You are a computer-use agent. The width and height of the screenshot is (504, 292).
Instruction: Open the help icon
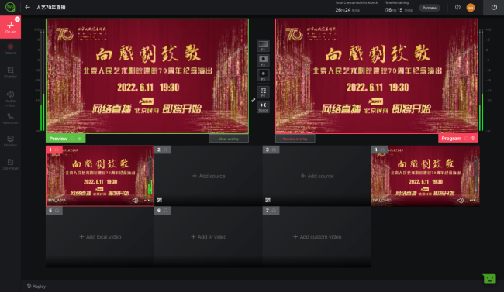(x=457, y=7)
